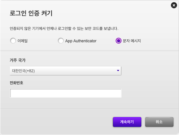The width and height of the screenshot is (179, 135).
Task: Open the 거주 국가 country dropdown
Action: pos(65,71)
